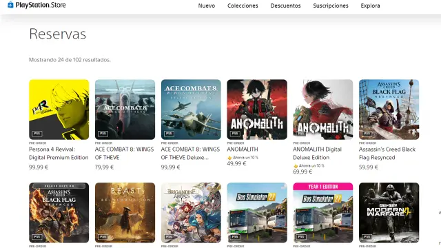Click PS5 badge on Assassin's Creed Black Flag Resynced
This screenshot has height=248, width=441.
[367, 134]
